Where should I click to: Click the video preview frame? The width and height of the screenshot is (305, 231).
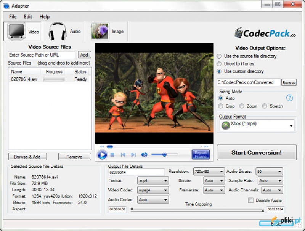(x=154, y=93)
